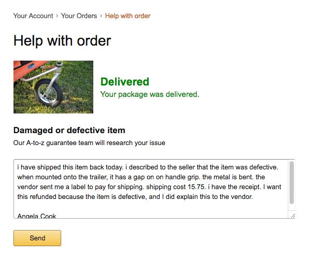Click the chevron after Your Orders
312x257 pixels.
coord(101,16)
